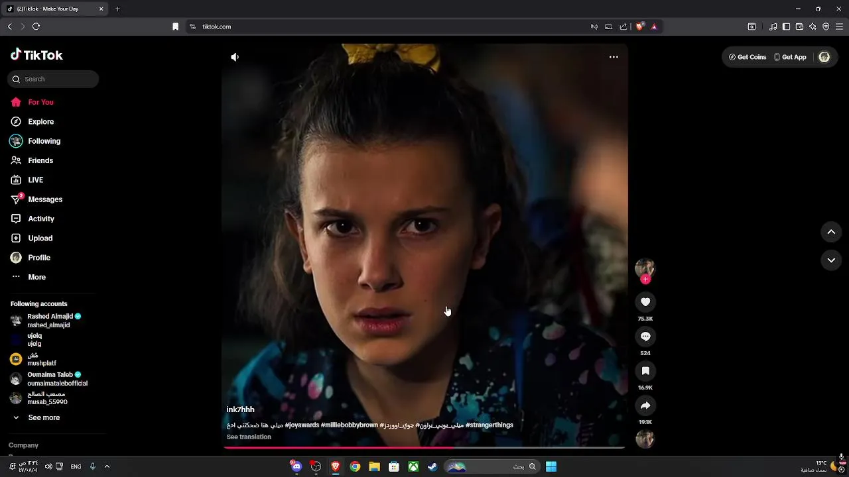Open the Activity panel
Screen dimensions: 849x477
(x=33, y=219)
